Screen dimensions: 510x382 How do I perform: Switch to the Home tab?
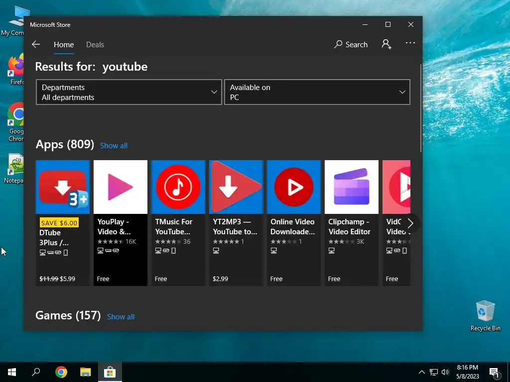[x=64, y=45]
